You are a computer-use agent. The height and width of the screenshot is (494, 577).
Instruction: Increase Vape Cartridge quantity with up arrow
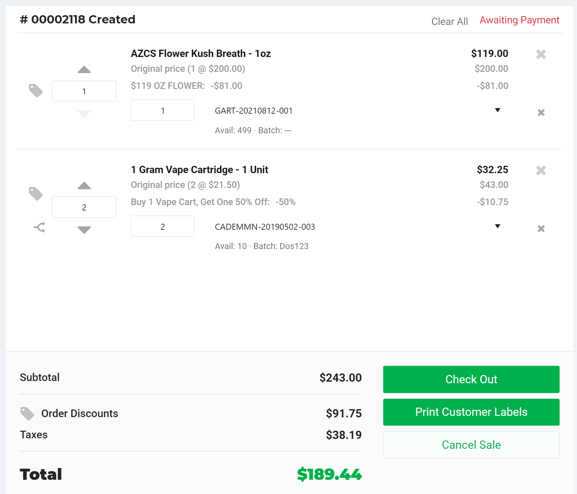(x=84, y=186)
